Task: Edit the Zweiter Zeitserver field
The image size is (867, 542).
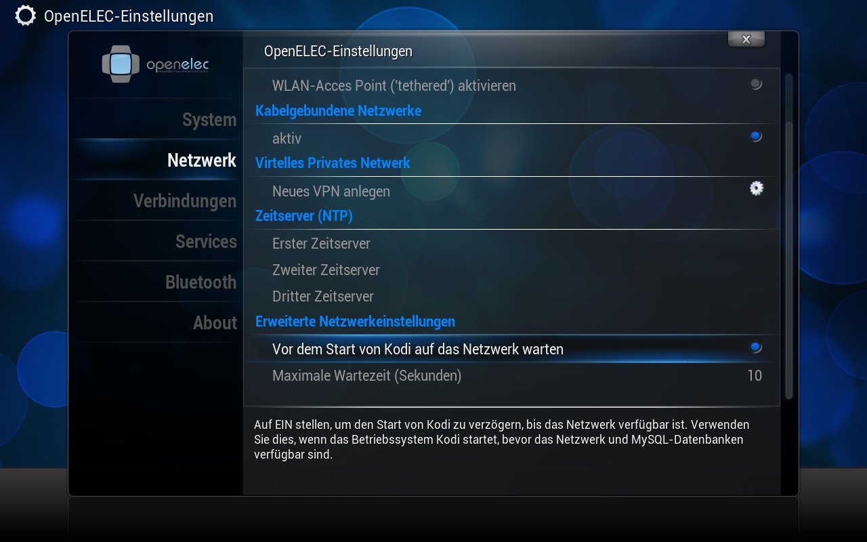Action: point(511,270)
